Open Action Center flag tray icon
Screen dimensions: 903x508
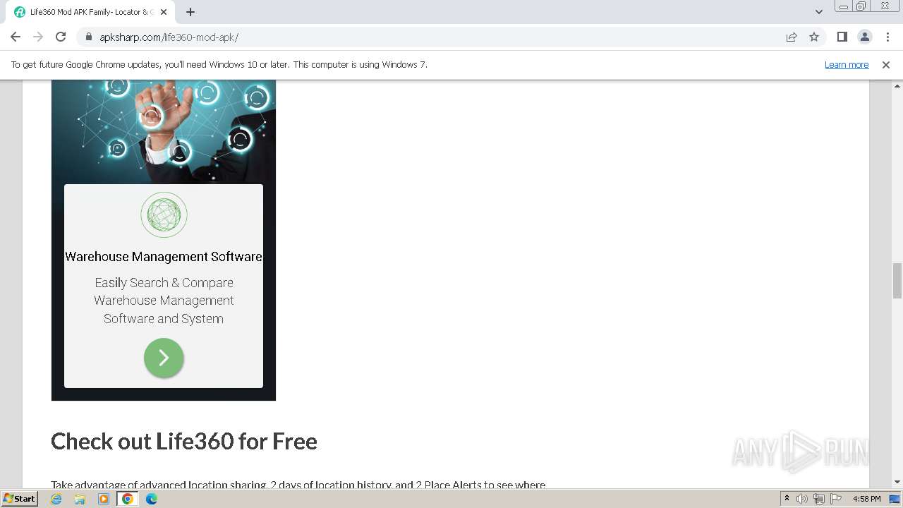click(x=836, y=499)
